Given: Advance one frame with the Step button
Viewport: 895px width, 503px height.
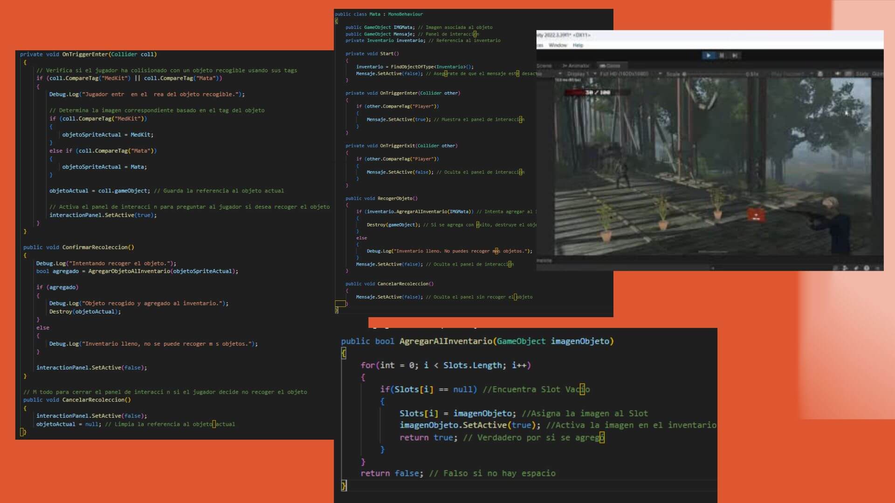Looking at the screenshot, I should coord(735,55).
